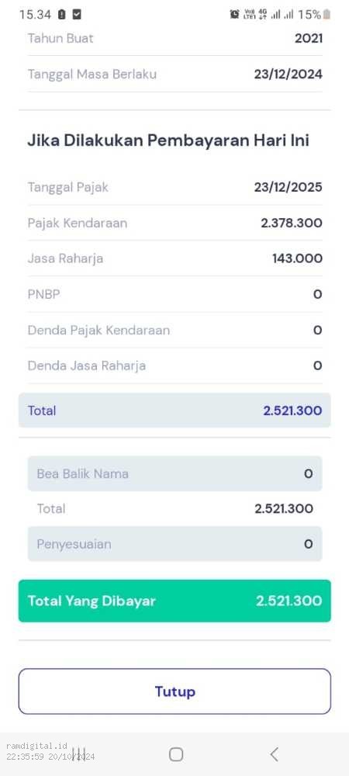
Task: Tap the battery icon in status bar
Action: [327, 14]
